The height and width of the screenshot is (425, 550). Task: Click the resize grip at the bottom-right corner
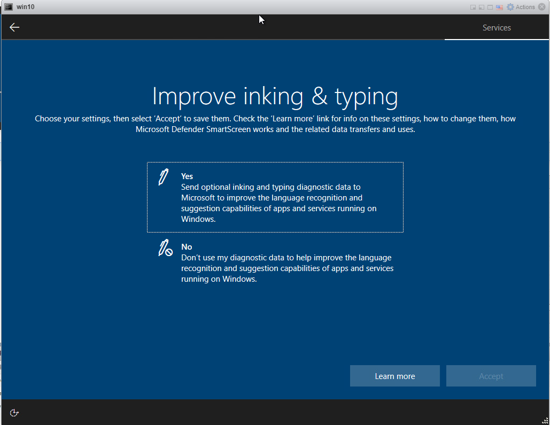coord(544,420)
